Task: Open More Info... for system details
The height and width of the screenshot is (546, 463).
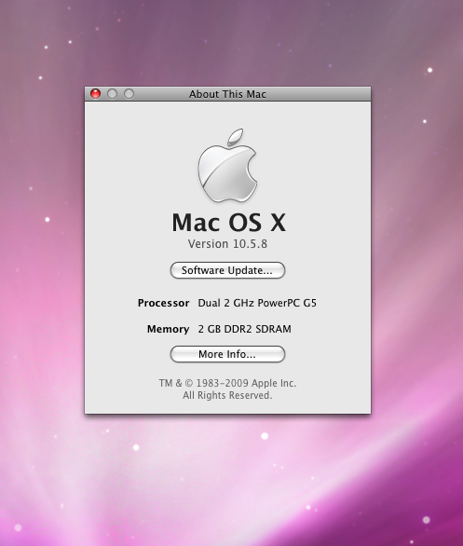Action: tap(227, 354)
